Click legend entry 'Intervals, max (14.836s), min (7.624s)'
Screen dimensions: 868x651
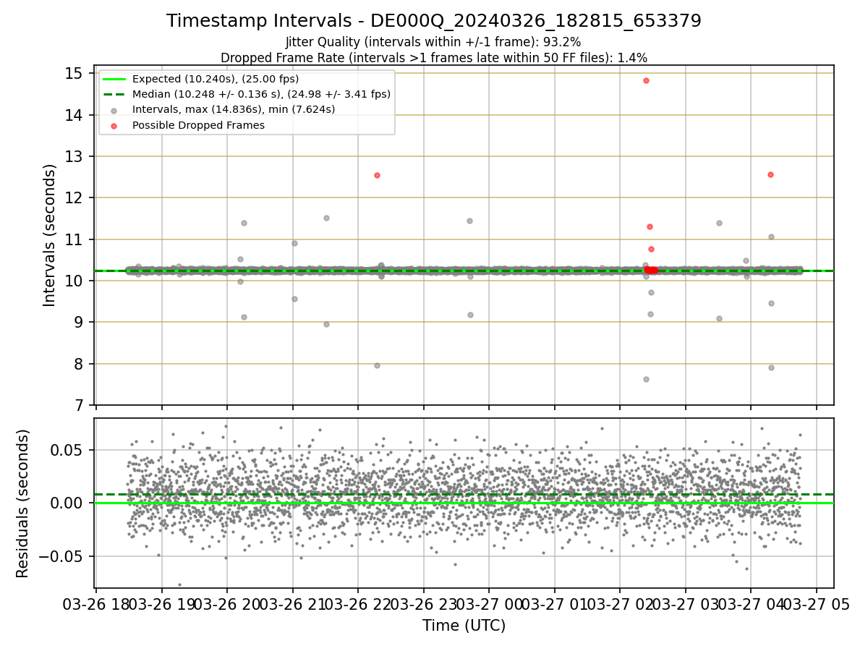234,109
